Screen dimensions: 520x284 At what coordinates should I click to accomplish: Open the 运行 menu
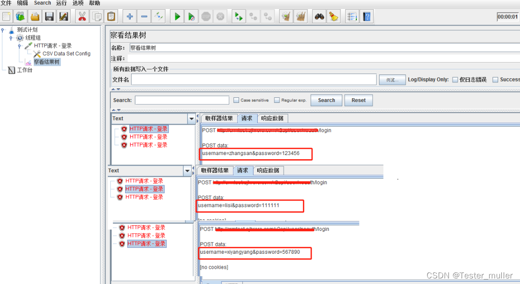pyautogui.click(x=61, y=3)
